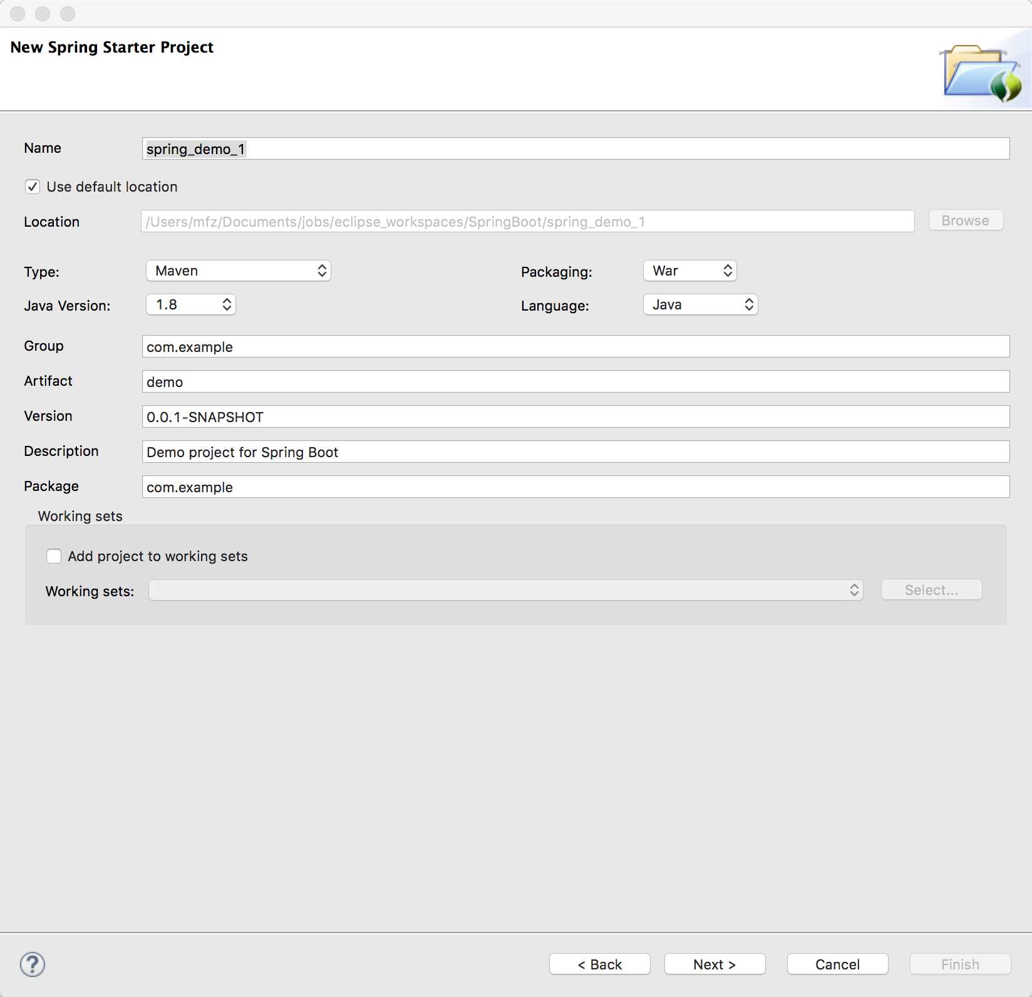Open the Packaging dropdown showing War
1032x997 pixels.
click(689, 271)
